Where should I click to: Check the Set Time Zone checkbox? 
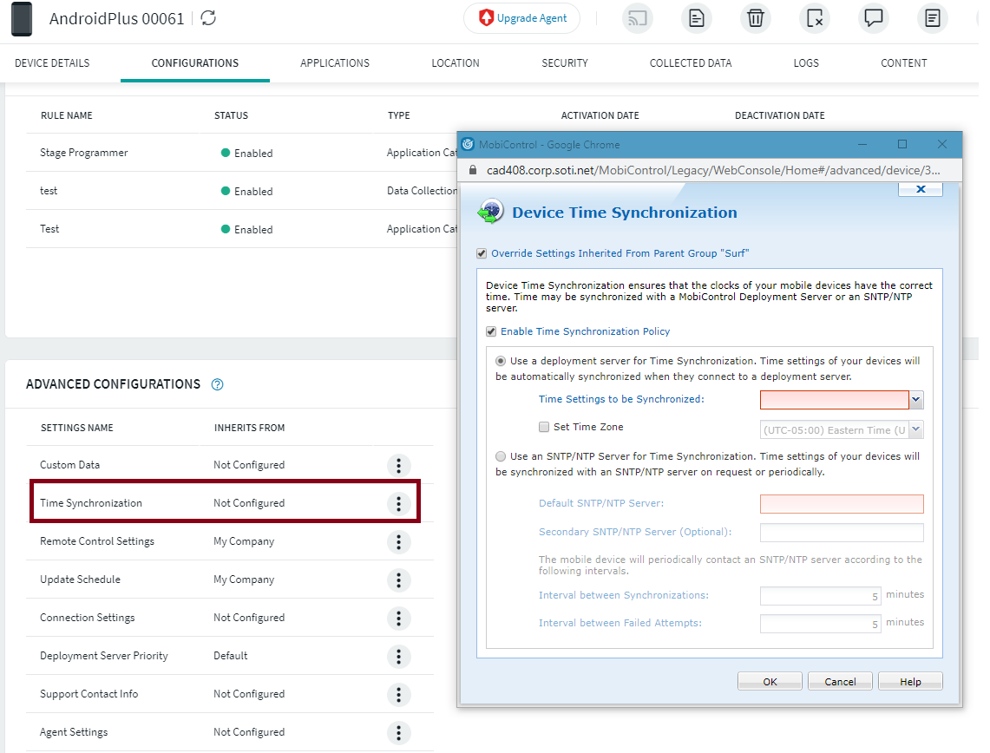click(x=544, y=427)
